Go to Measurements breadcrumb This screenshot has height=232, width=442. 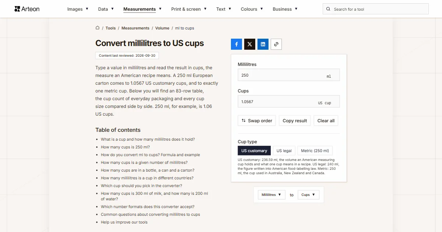point(136,28)
